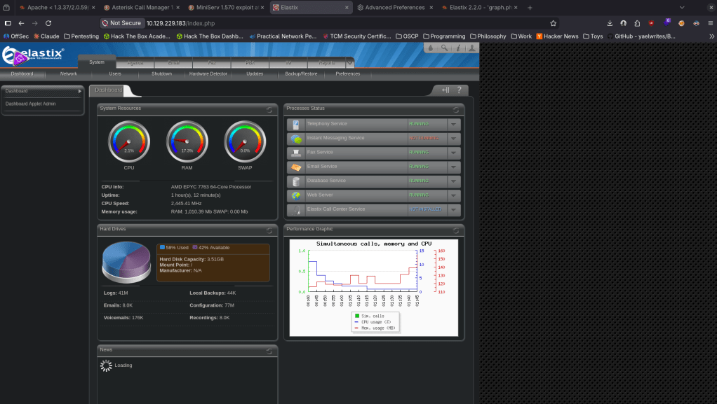Switch to the PBX main tab
Viewport: 717px width, 404px height.
[250, 62]
